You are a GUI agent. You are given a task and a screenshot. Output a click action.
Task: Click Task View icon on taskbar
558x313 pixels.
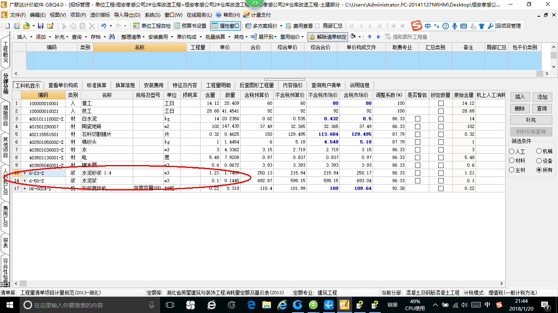170,305
